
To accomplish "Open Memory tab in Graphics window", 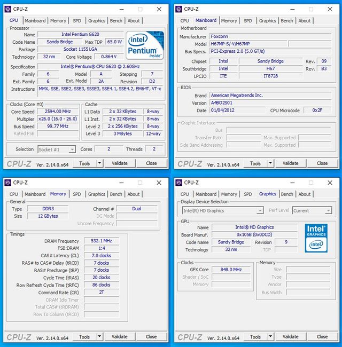I will click(x=229, y=194).
